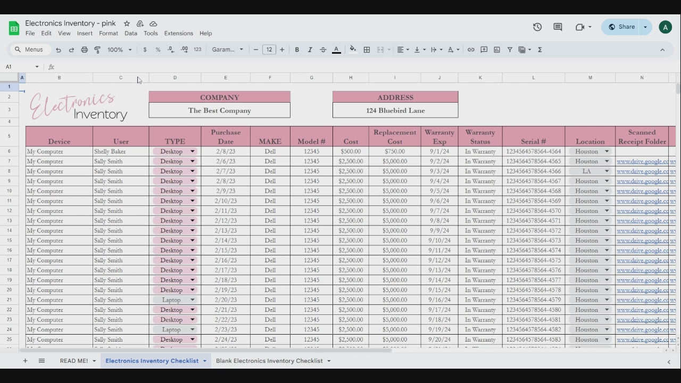Open the Extensions menu

178,33
